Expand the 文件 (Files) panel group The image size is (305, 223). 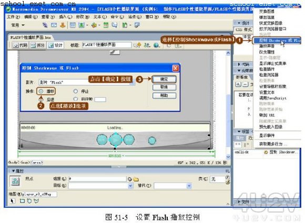coord(239,202)
